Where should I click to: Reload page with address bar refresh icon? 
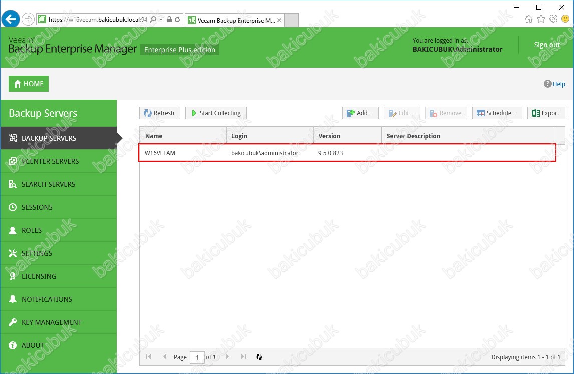(x=177, y=19)
